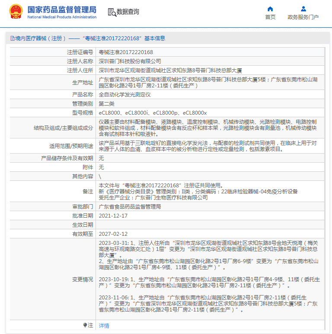
Task: Click the 型号规格 label
Action: [x=83, y=113]
